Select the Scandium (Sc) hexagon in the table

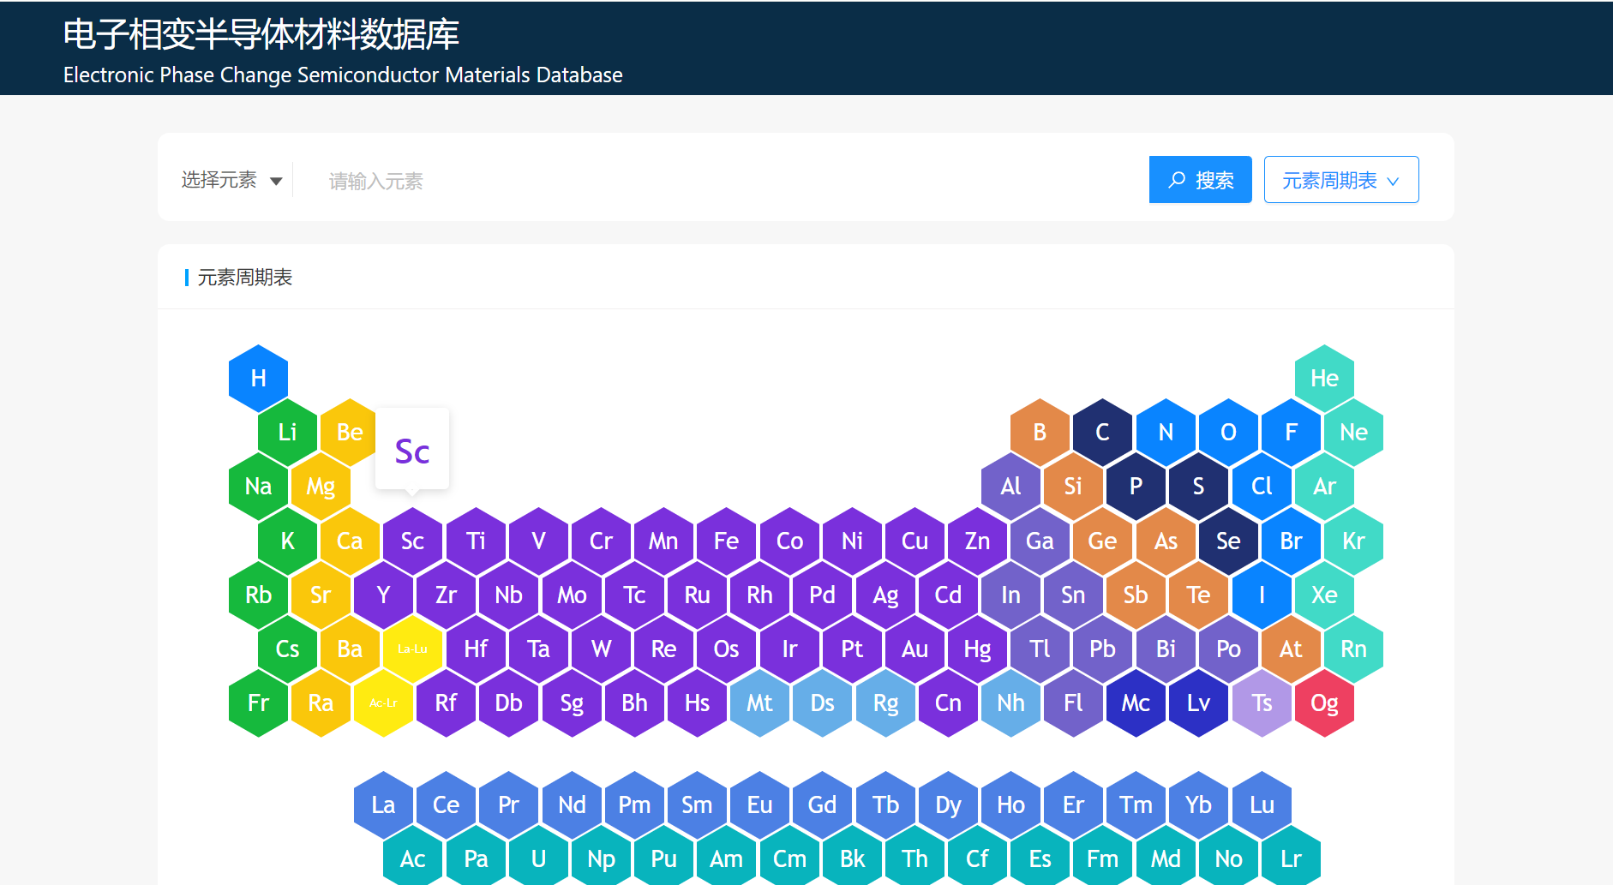tap(412, 541)
